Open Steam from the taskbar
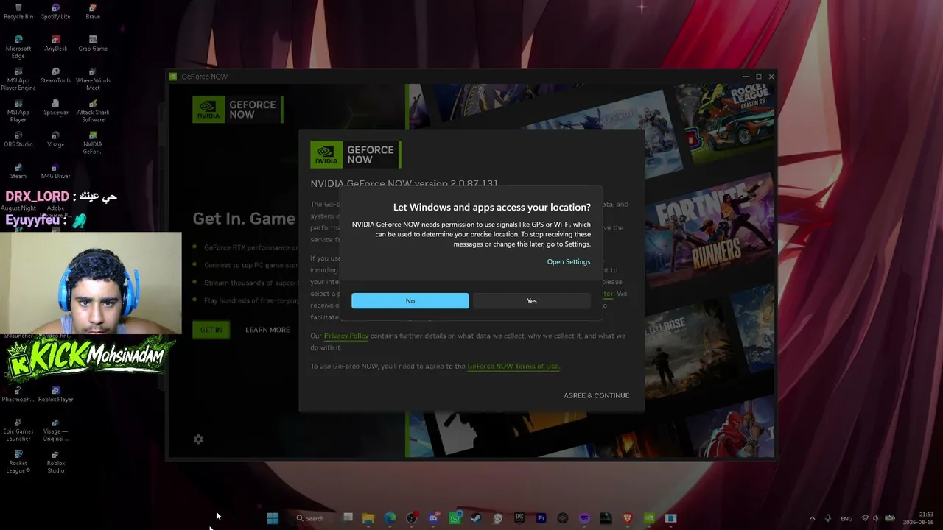Screen dimensions: 943x530 (476, 518)
